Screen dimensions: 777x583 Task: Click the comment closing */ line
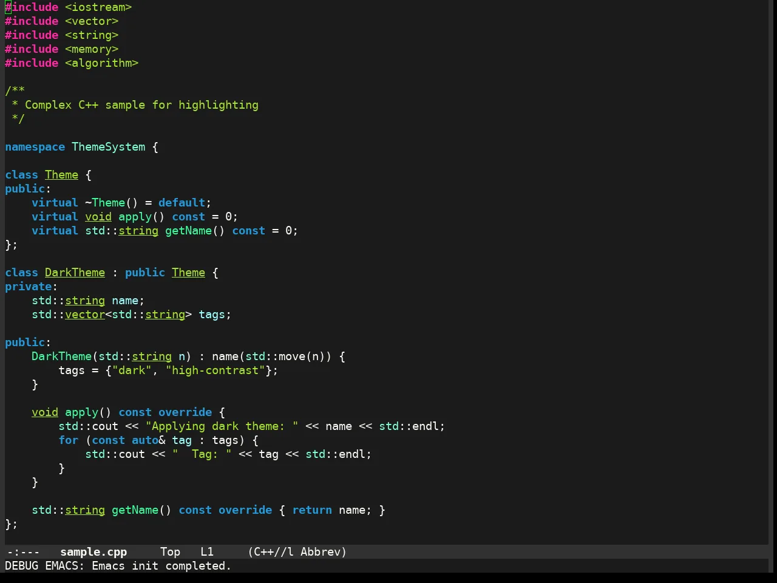[18, 119]
